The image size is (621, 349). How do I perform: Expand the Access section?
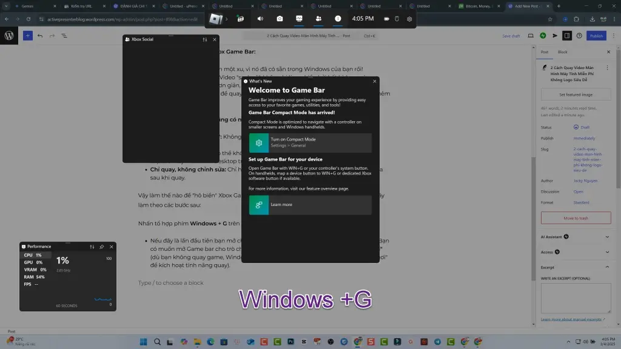tap(575, 252)
